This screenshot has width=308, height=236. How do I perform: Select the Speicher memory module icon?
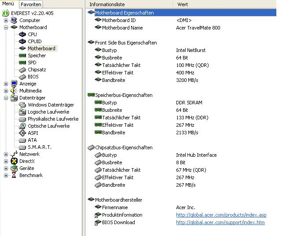click(22, 55)
